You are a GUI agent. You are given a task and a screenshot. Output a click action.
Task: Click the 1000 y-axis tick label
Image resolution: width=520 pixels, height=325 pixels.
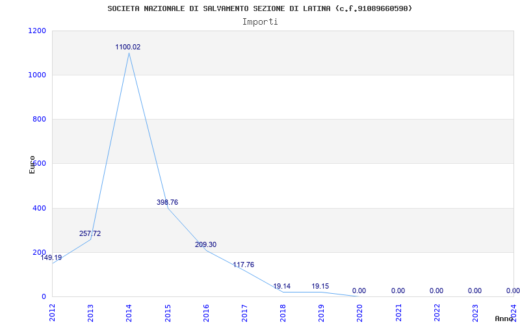point(37,75)
